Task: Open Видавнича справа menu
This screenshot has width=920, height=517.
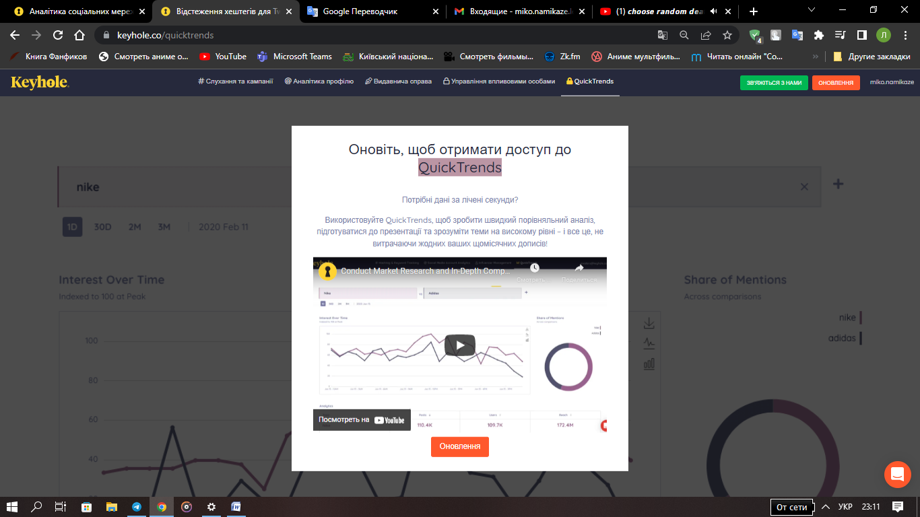Action: coord(398,81)
